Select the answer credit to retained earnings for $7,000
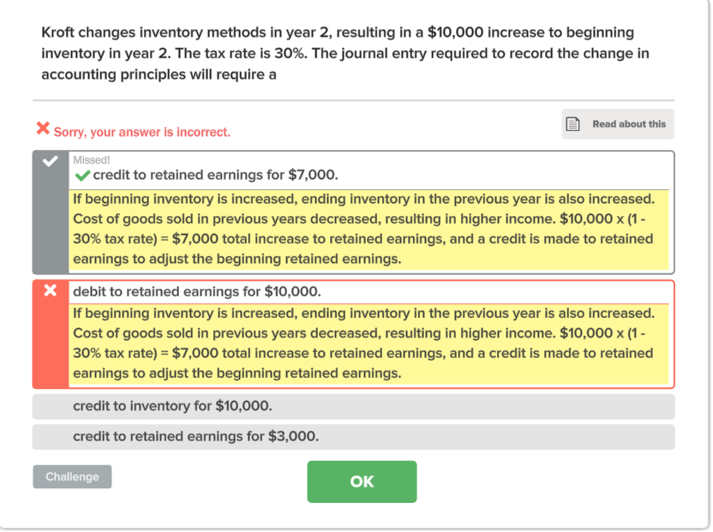This screenshot has height=532, width=713. point(214,175)
